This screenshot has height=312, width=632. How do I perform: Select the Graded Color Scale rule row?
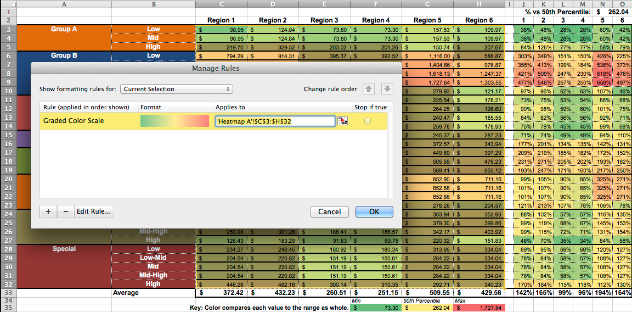point(213,121)
